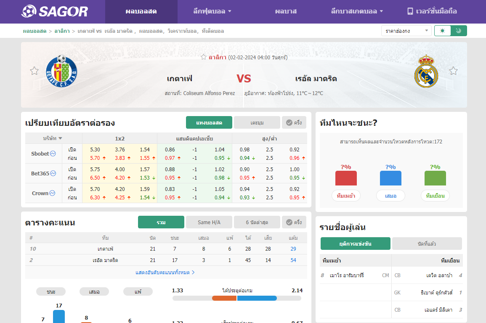Favorite the Real Madrid team star
486x323 pixels.
[x=453, y=71]
